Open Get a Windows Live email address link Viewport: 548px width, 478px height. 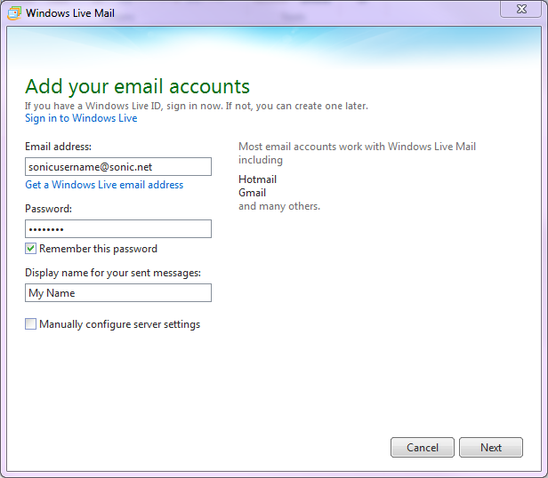104,184
